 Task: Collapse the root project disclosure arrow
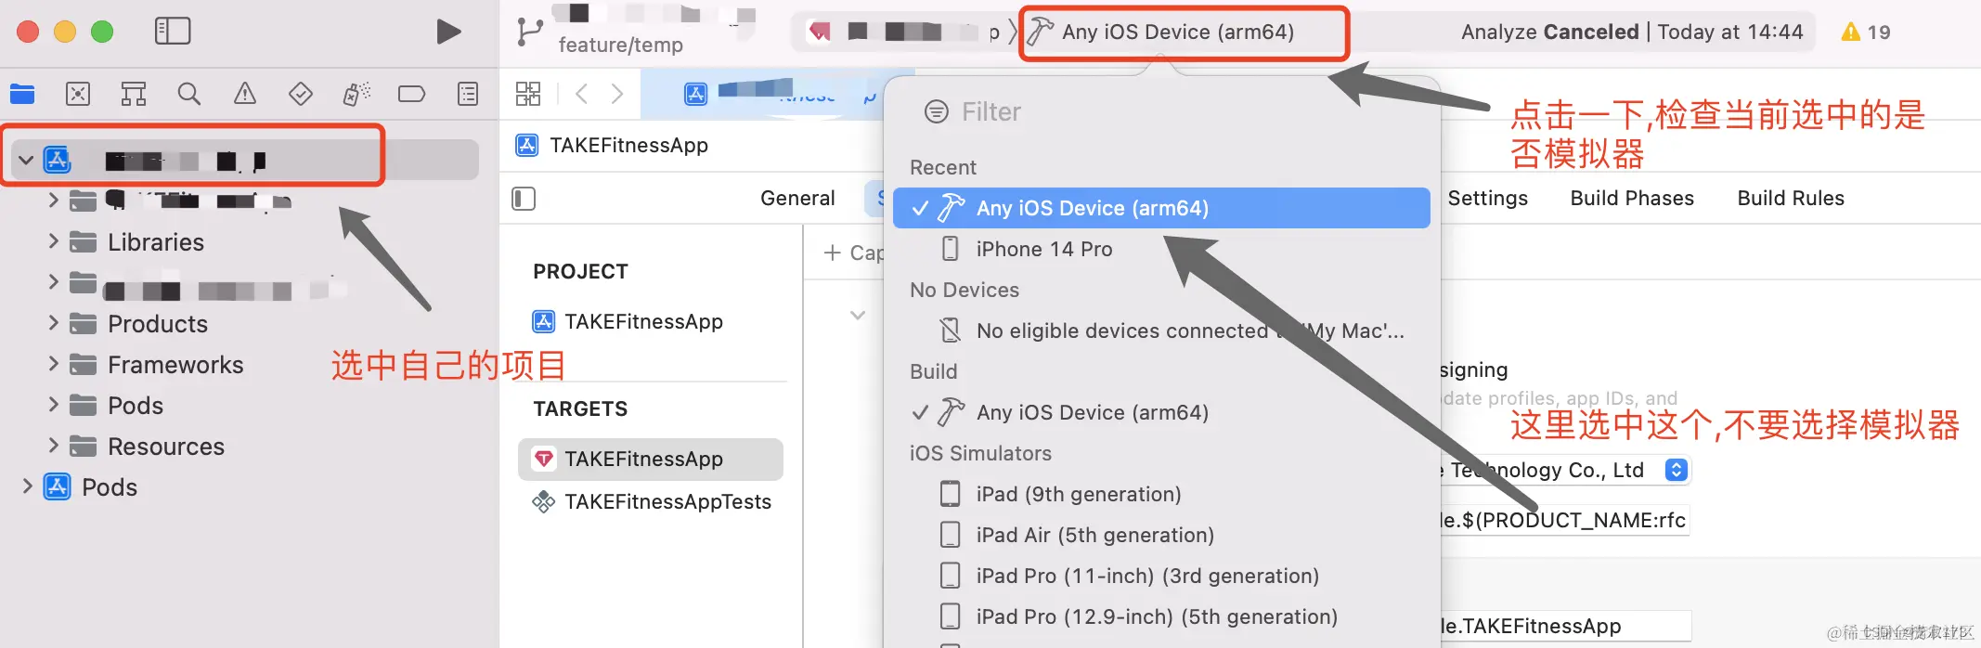point(26,161)
